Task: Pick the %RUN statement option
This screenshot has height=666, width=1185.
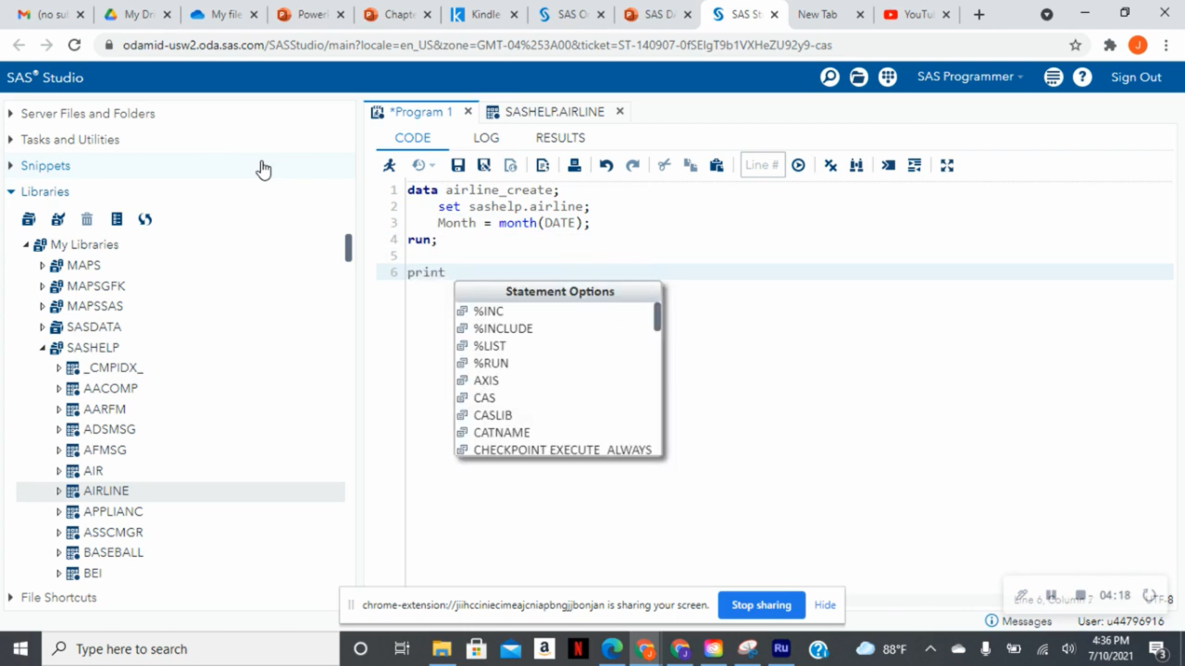Action: (491, 363)
